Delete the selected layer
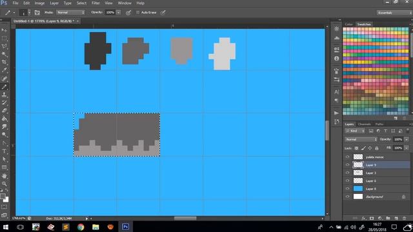Viewport: 413px width, 232px height. pyautogui.click(x=405, y=218)
